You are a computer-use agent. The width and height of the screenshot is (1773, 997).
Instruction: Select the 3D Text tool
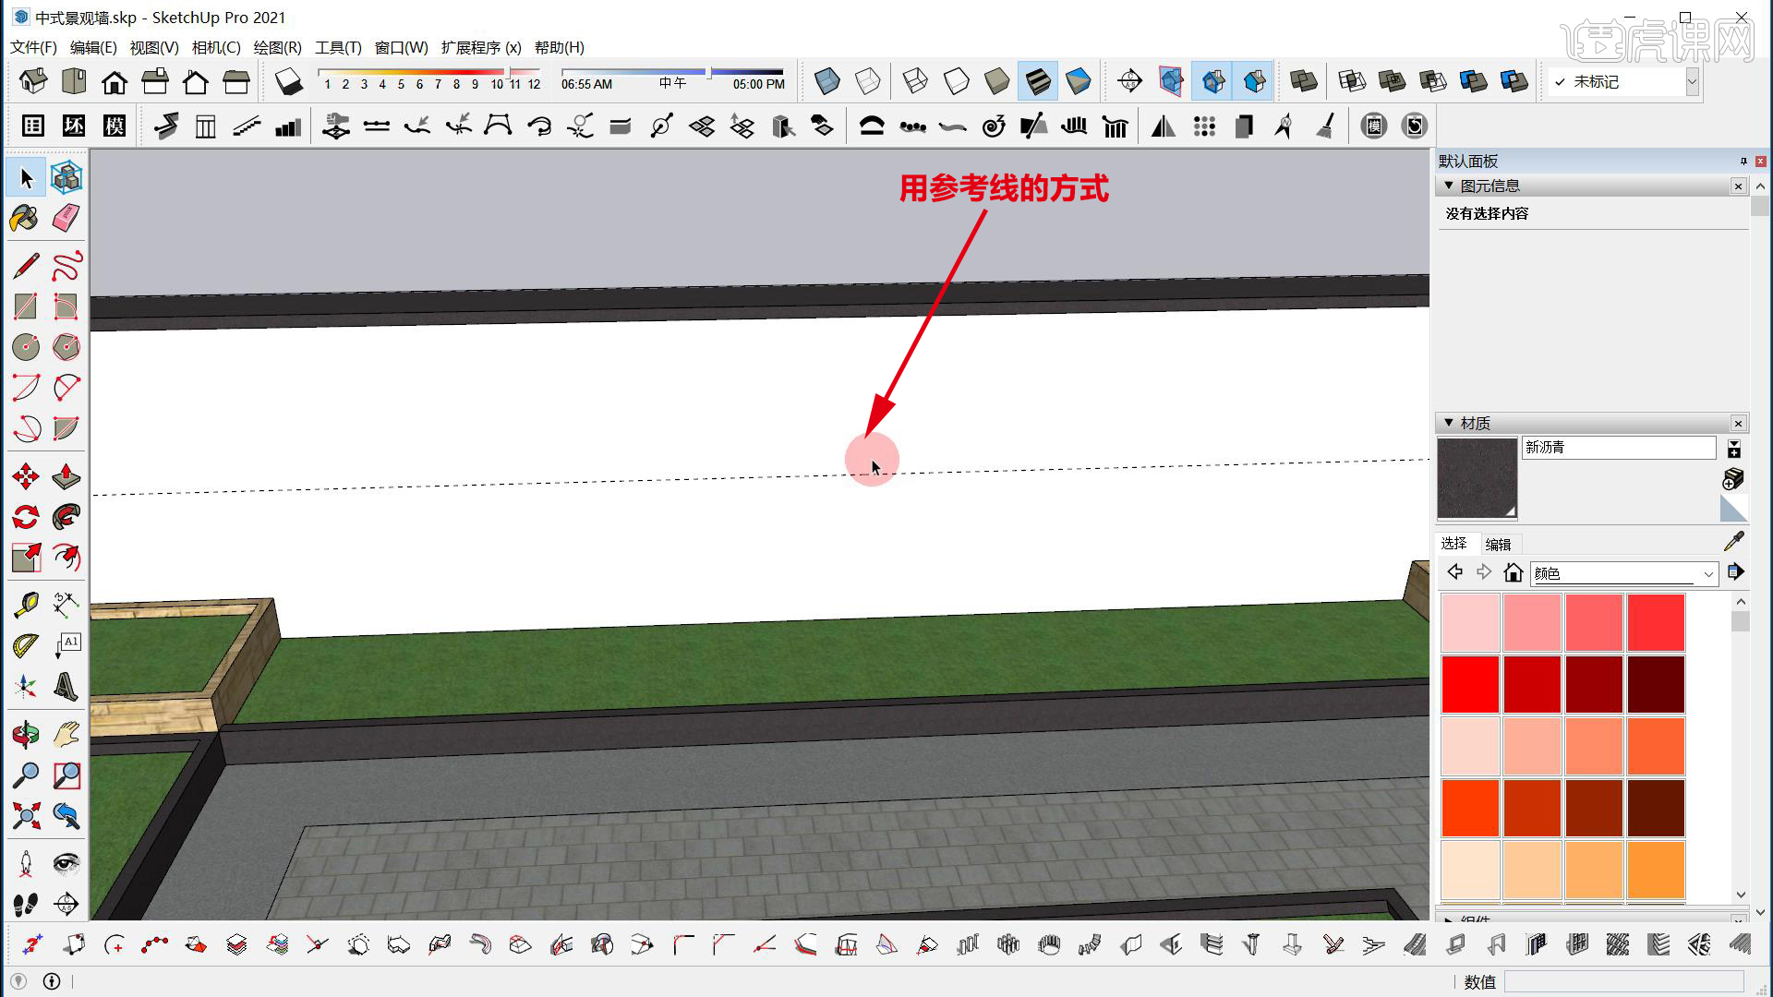66,687
